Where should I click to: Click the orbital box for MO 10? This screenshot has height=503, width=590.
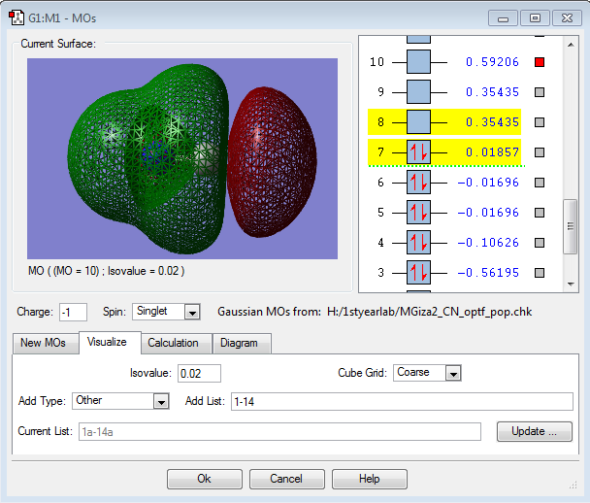coord(418,62)
